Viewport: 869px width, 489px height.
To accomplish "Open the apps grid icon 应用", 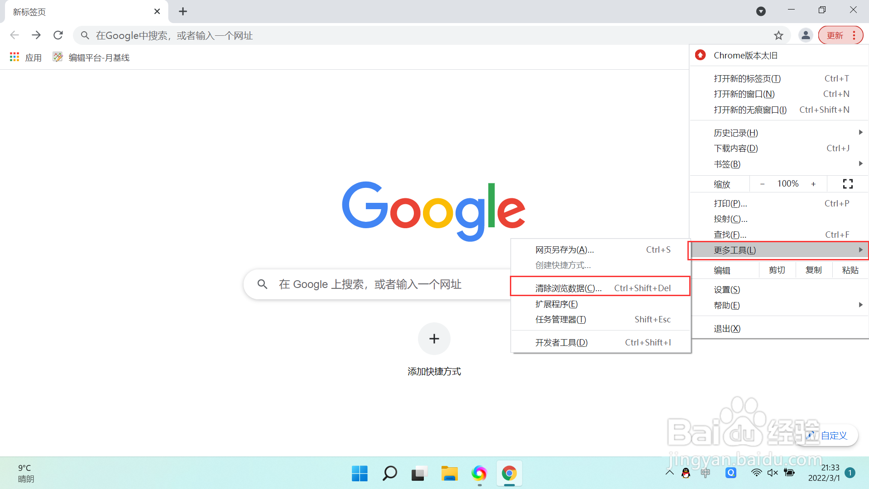I will coord(25,58).
